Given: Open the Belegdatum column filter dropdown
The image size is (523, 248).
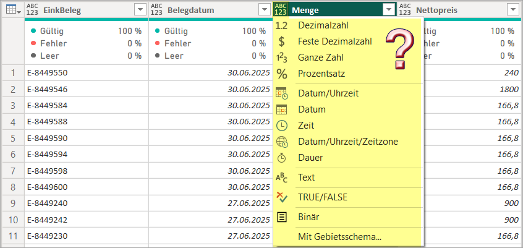Looking at the screenshot, I should (x=263, y=10).
